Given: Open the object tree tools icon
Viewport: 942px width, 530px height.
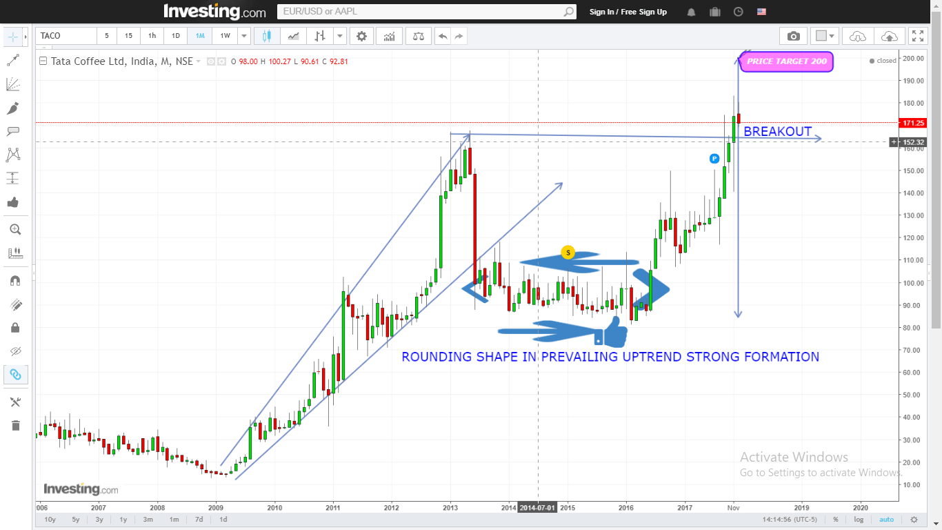Looking at the screenshot, I should (15, 402).
